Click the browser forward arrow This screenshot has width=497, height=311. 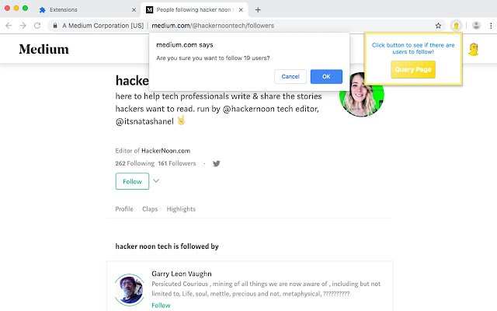point(23,26)
